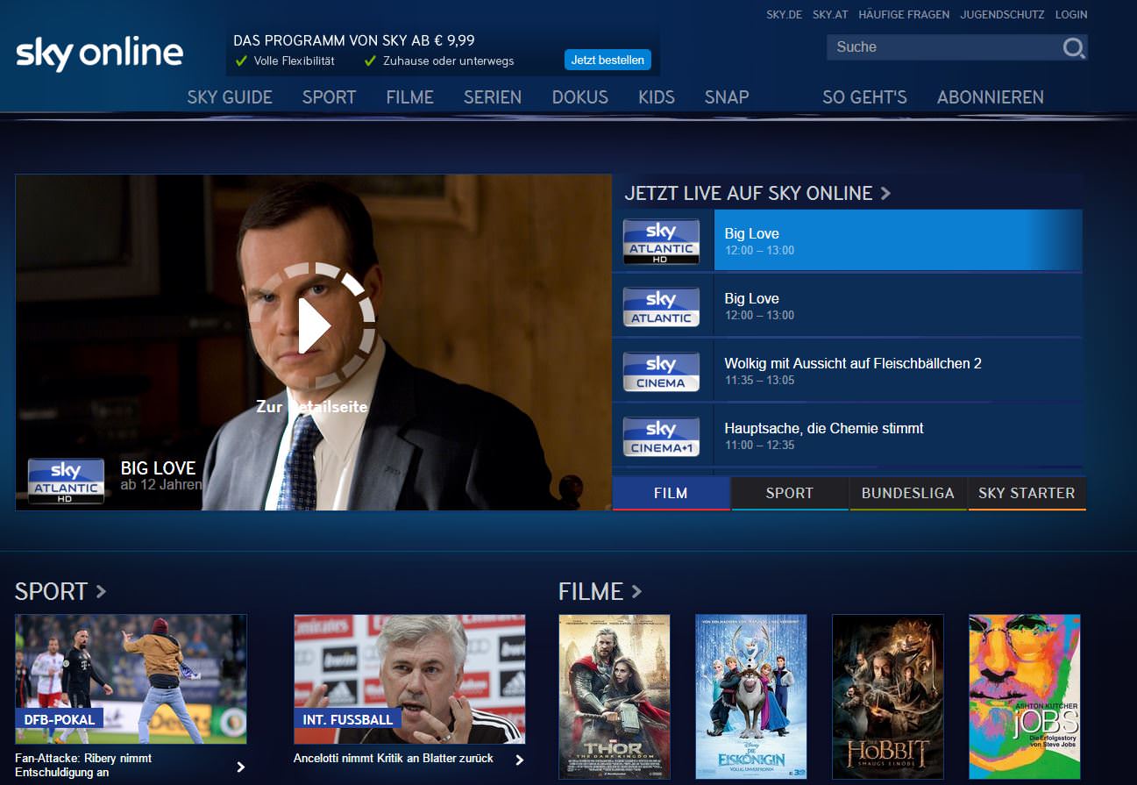Click arrow next to Fan-Attacke Ribery article

[x=241, y=767]
